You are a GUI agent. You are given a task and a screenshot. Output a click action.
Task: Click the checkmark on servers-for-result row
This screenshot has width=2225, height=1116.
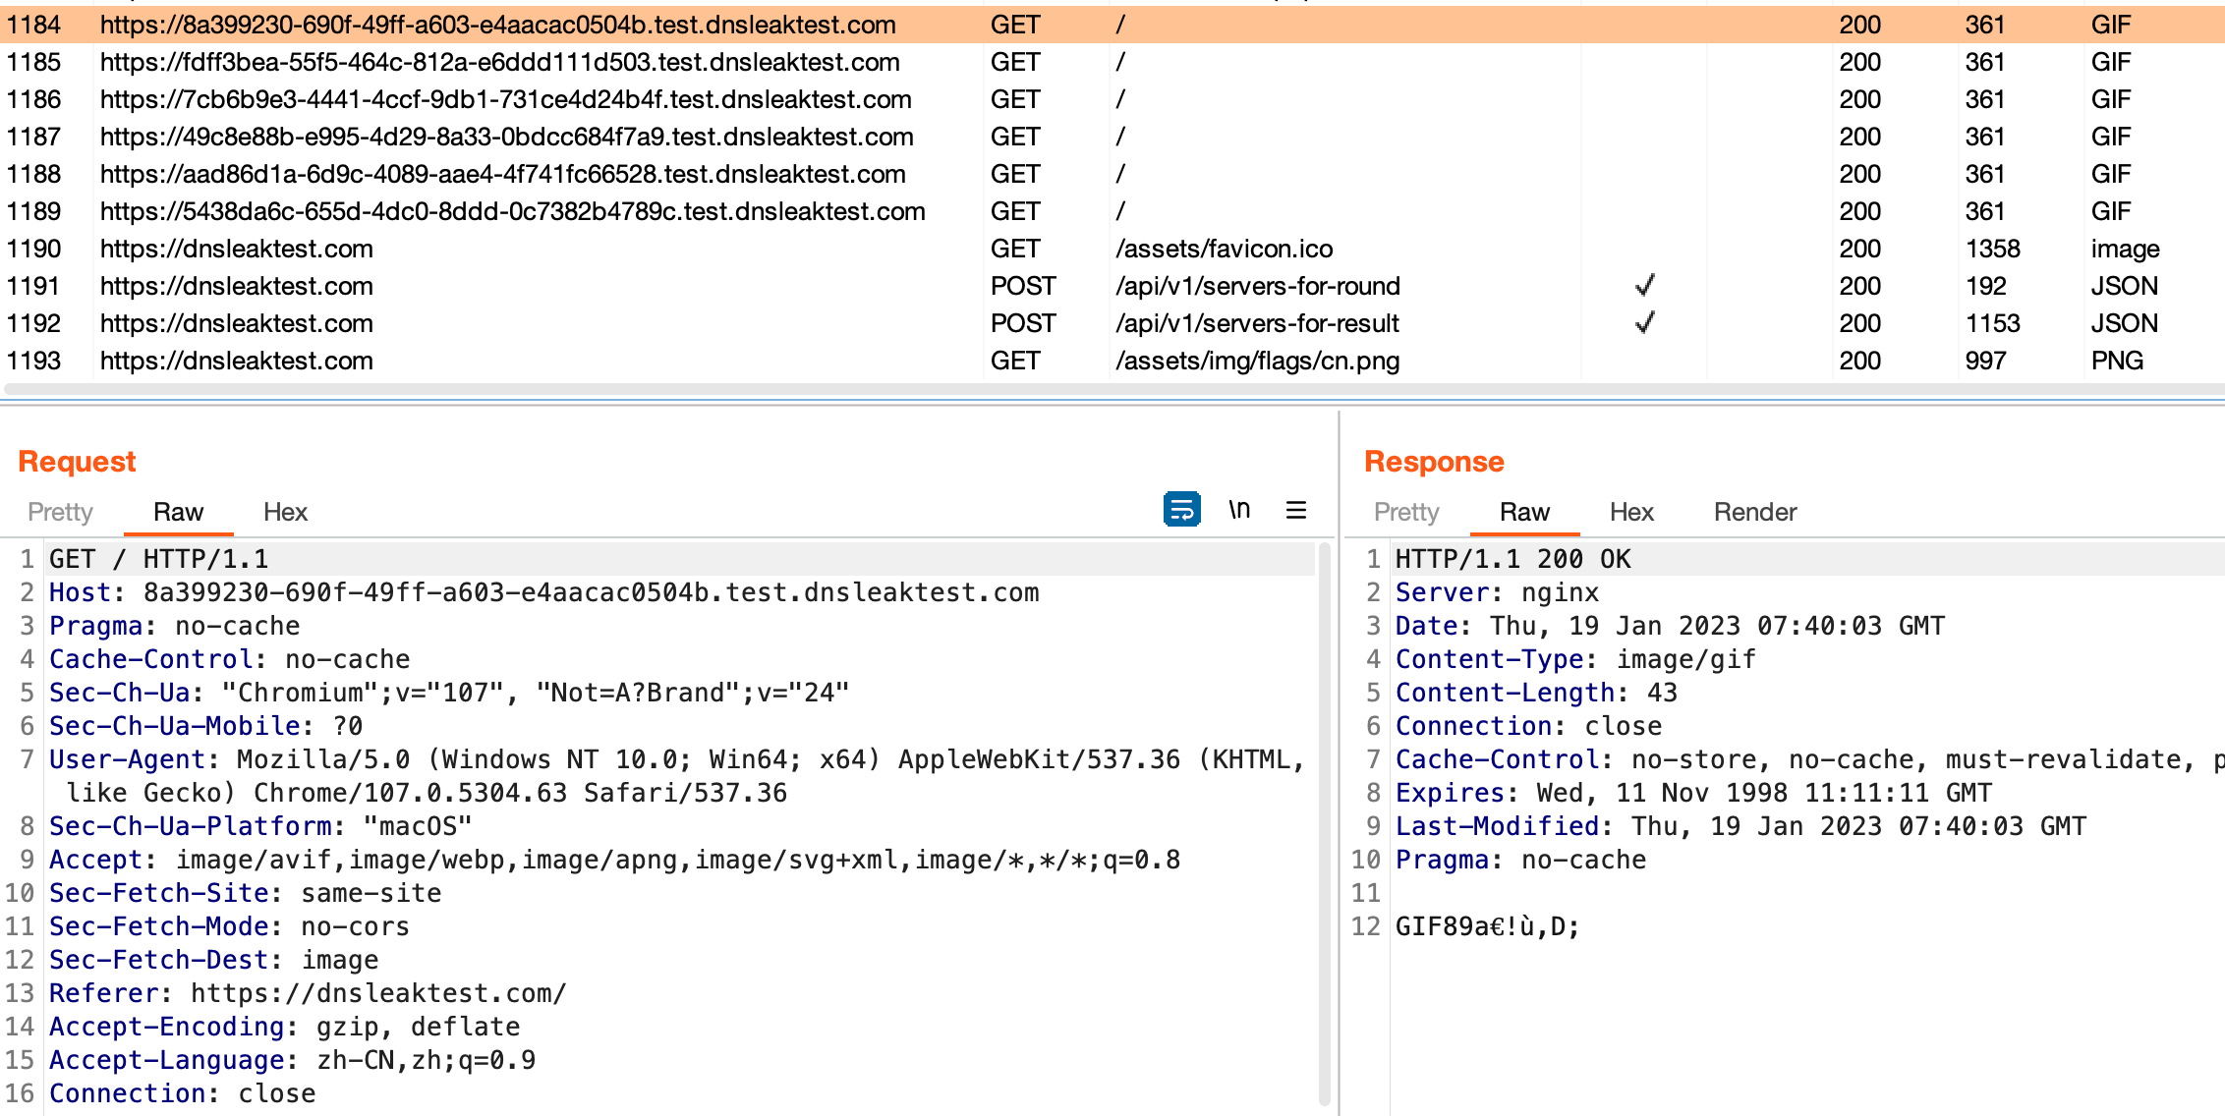tap(1644, 323)
